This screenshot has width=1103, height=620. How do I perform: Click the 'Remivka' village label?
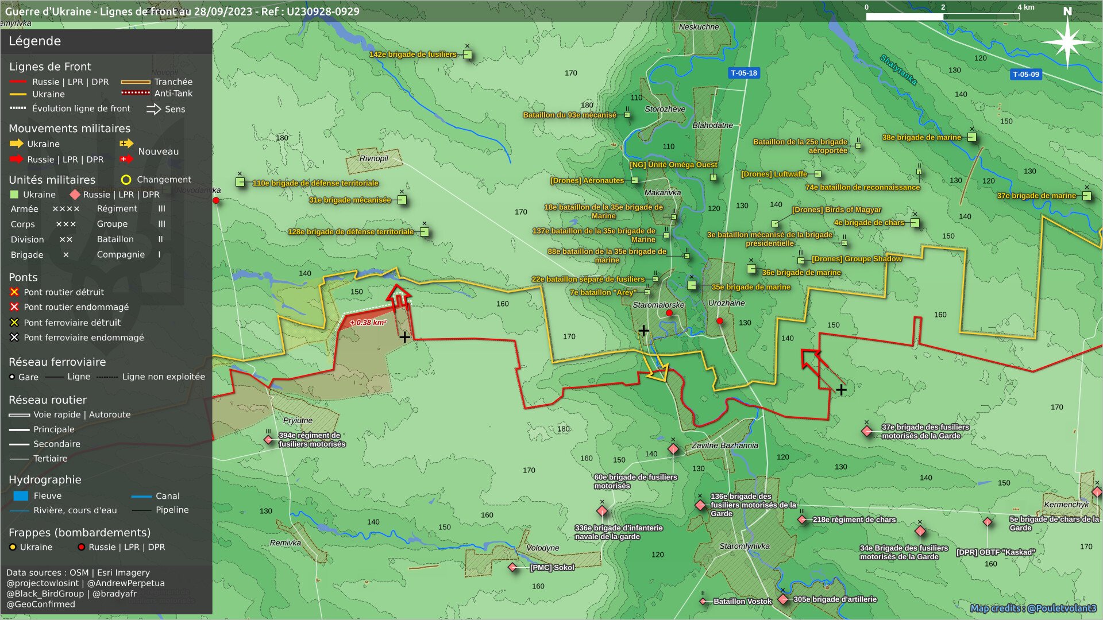pyautogui.click(x=286, y=543)
